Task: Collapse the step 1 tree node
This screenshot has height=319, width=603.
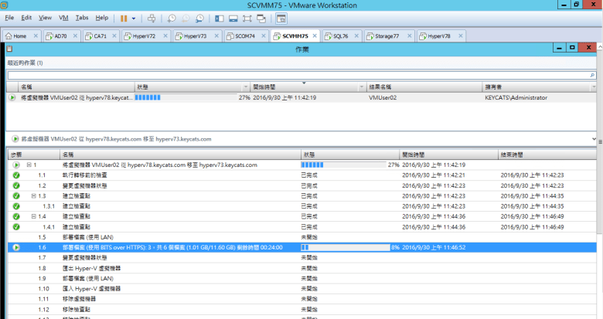Action: point(29,165)
